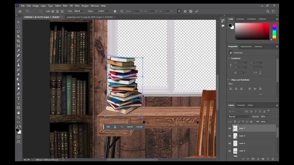
Task: Hide Layer 7 using its eye icon
Action: [x=230, y=128]
